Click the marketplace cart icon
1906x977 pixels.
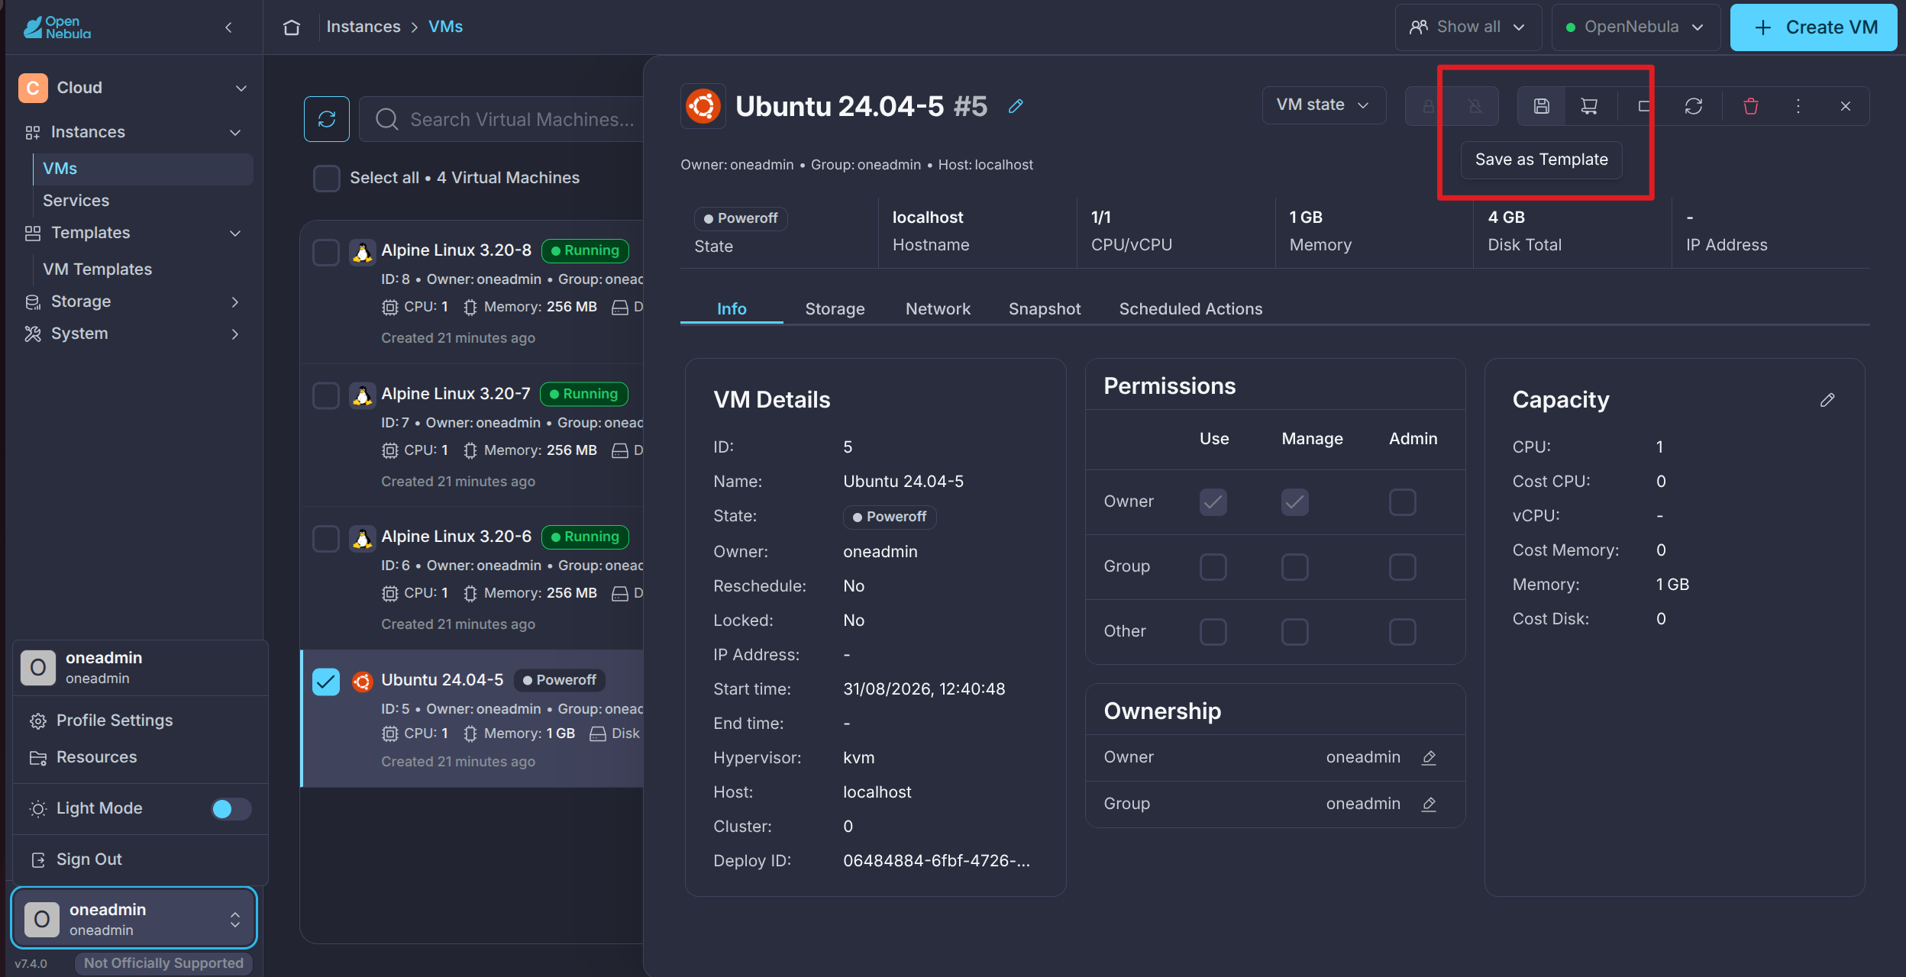click(1589, 106)
